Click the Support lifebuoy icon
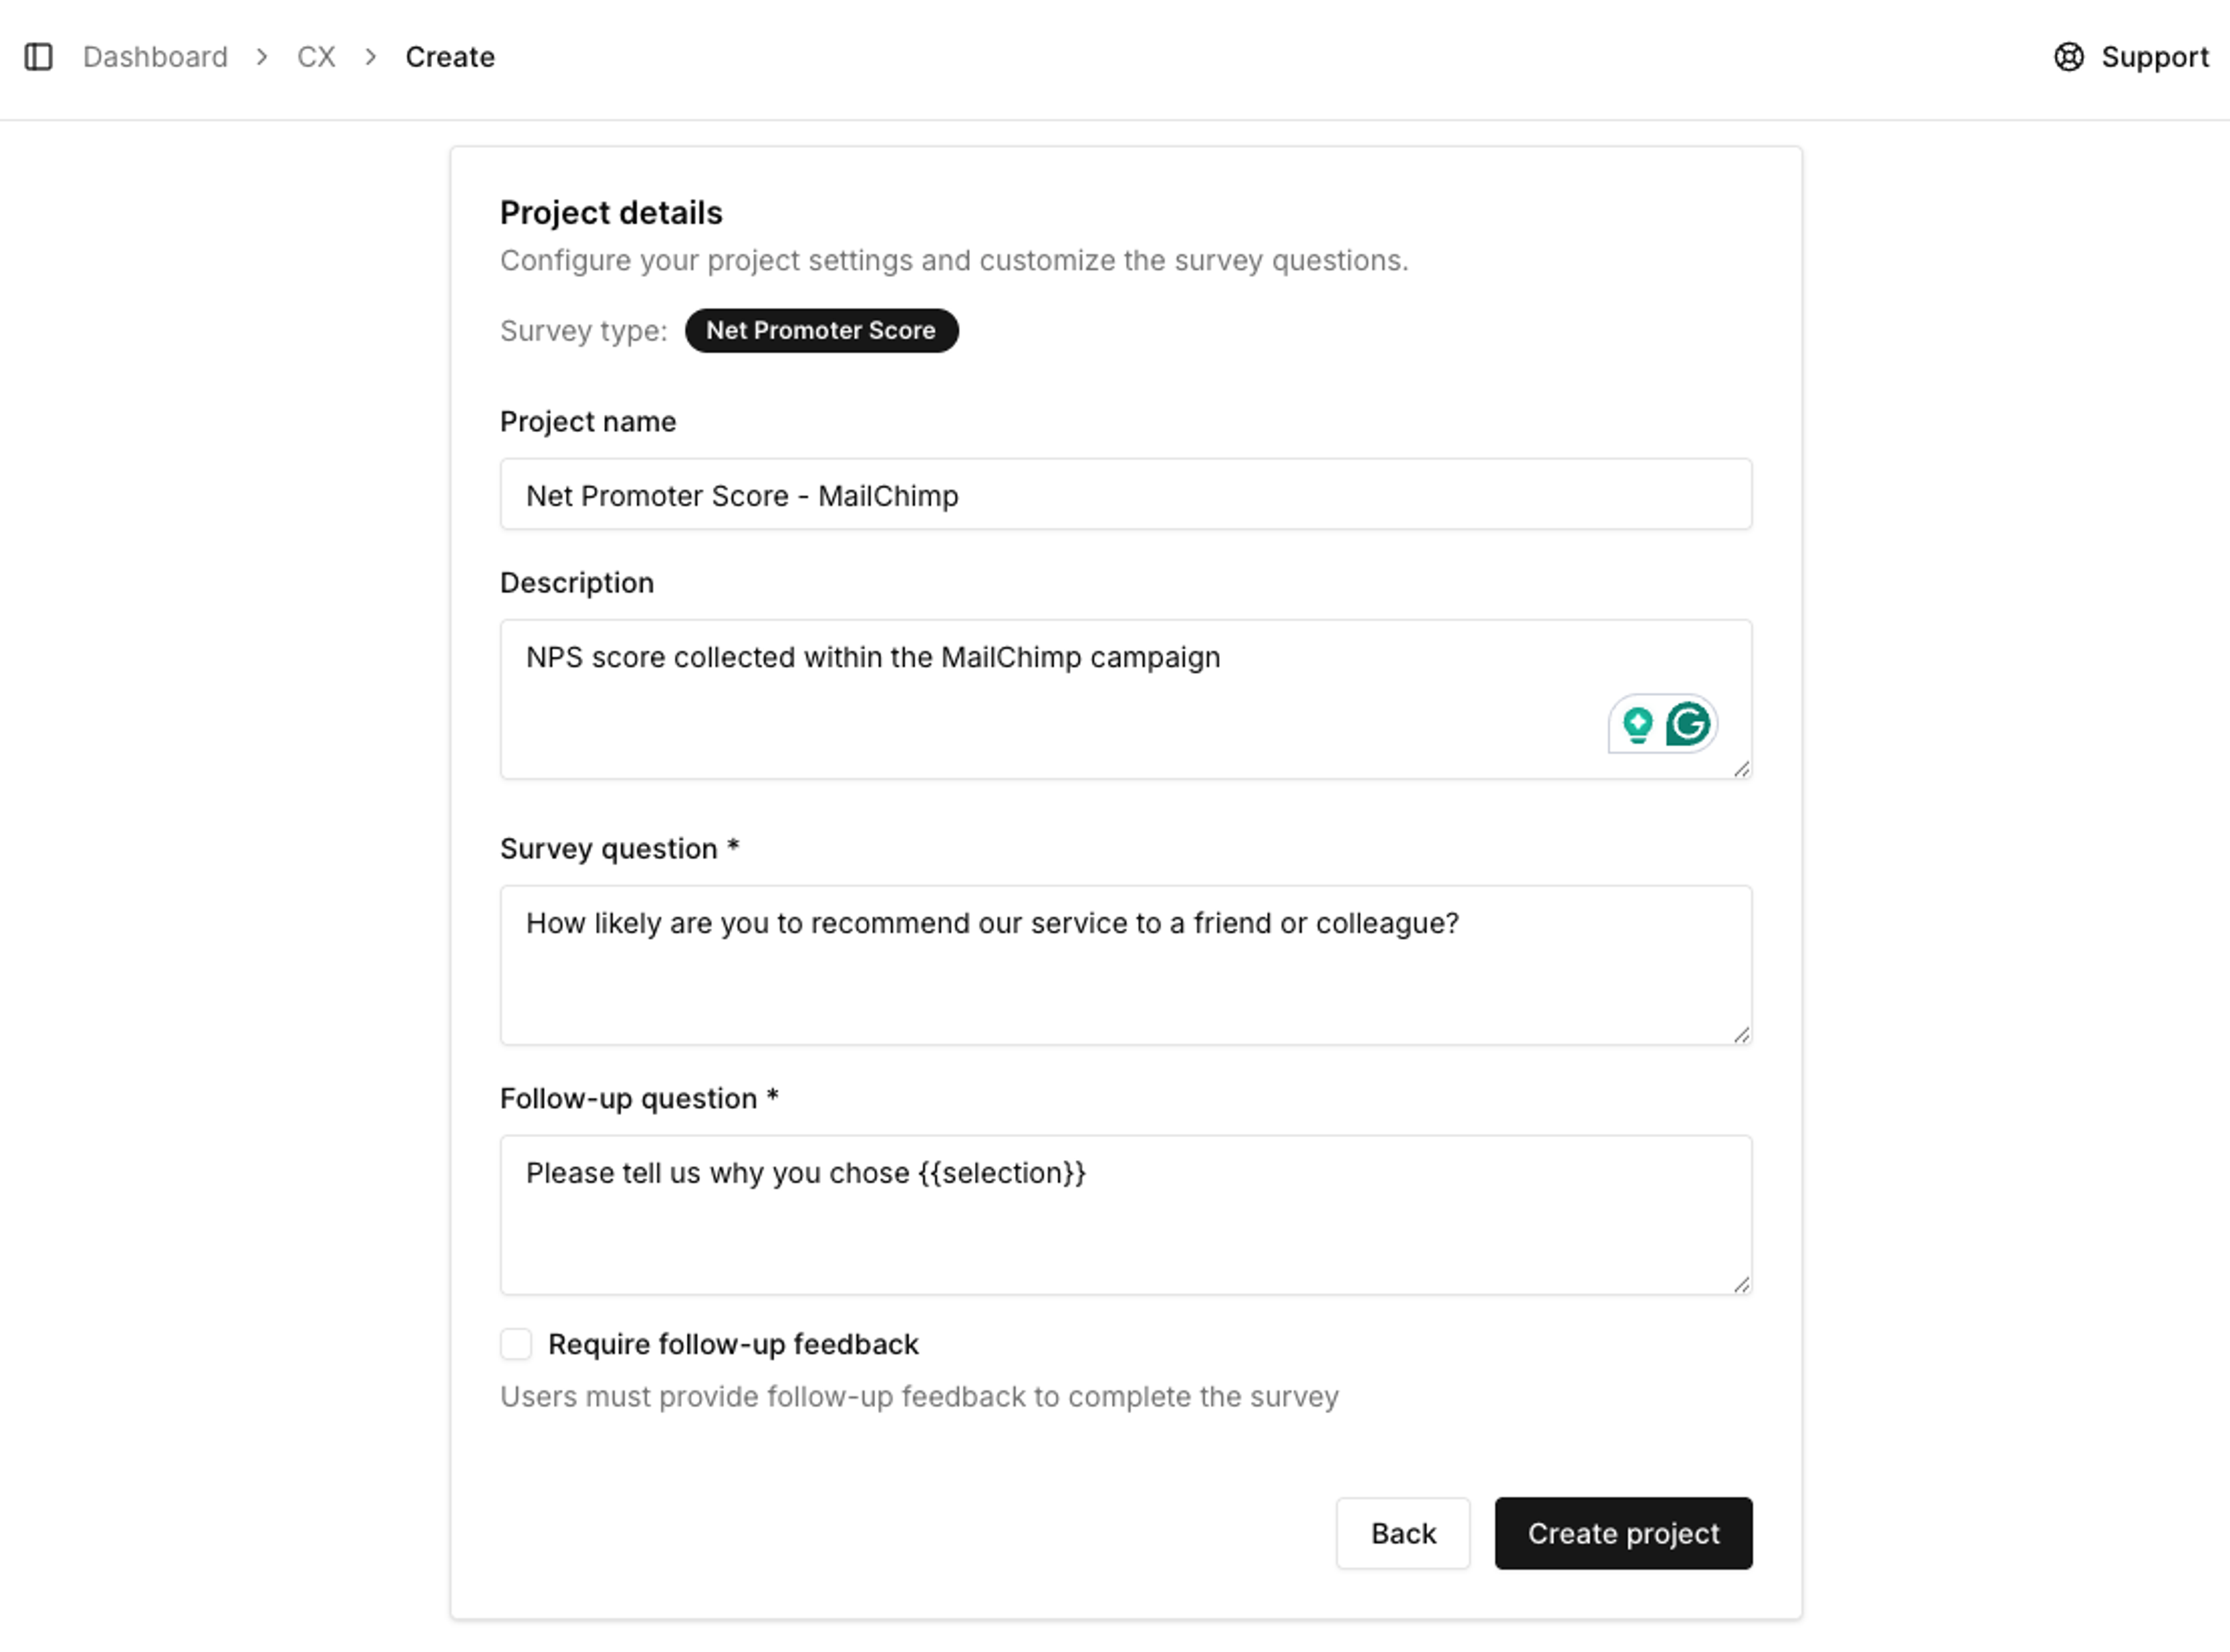2230x1652 pixels. (x=2068, y=57)
